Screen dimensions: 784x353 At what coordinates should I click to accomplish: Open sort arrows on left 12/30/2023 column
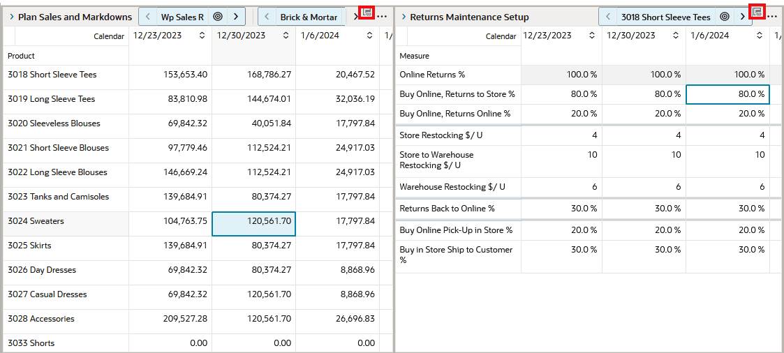click(286, 36)
